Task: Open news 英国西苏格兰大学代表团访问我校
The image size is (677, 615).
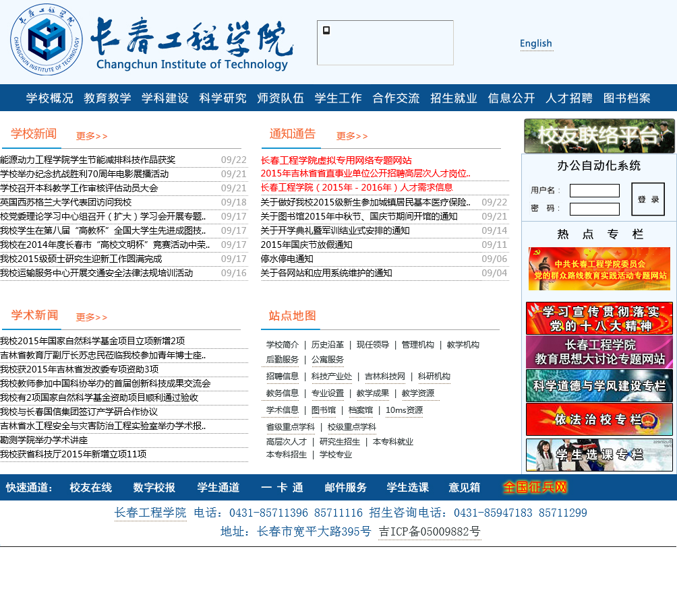Action: point(65,202)
